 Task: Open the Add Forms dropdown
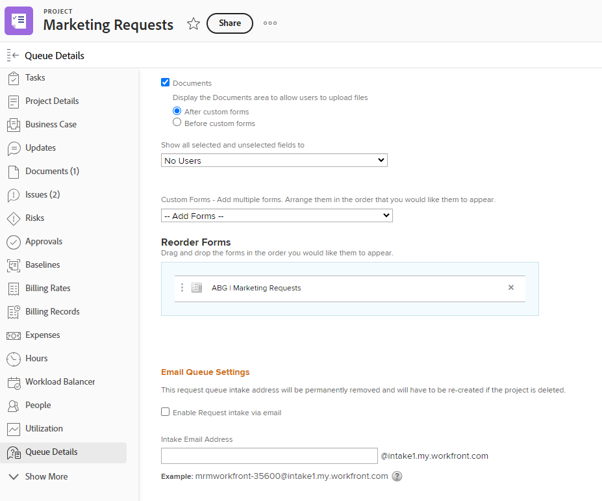276,215
